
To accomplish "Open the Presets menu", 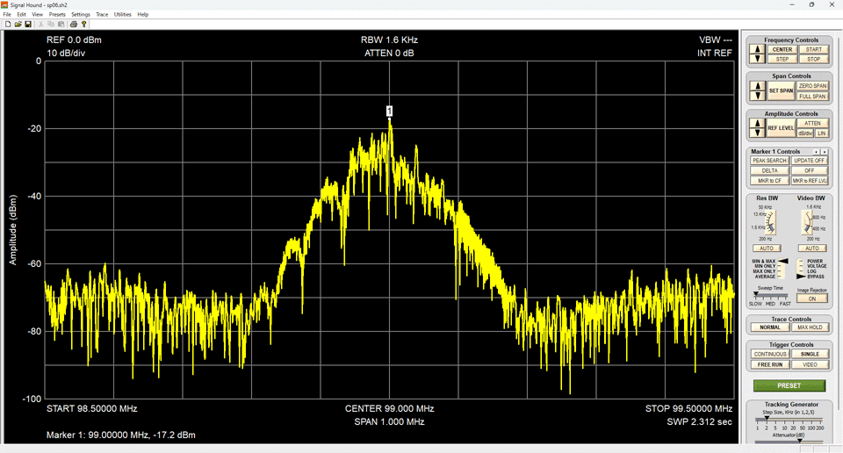I will (57, 15).
